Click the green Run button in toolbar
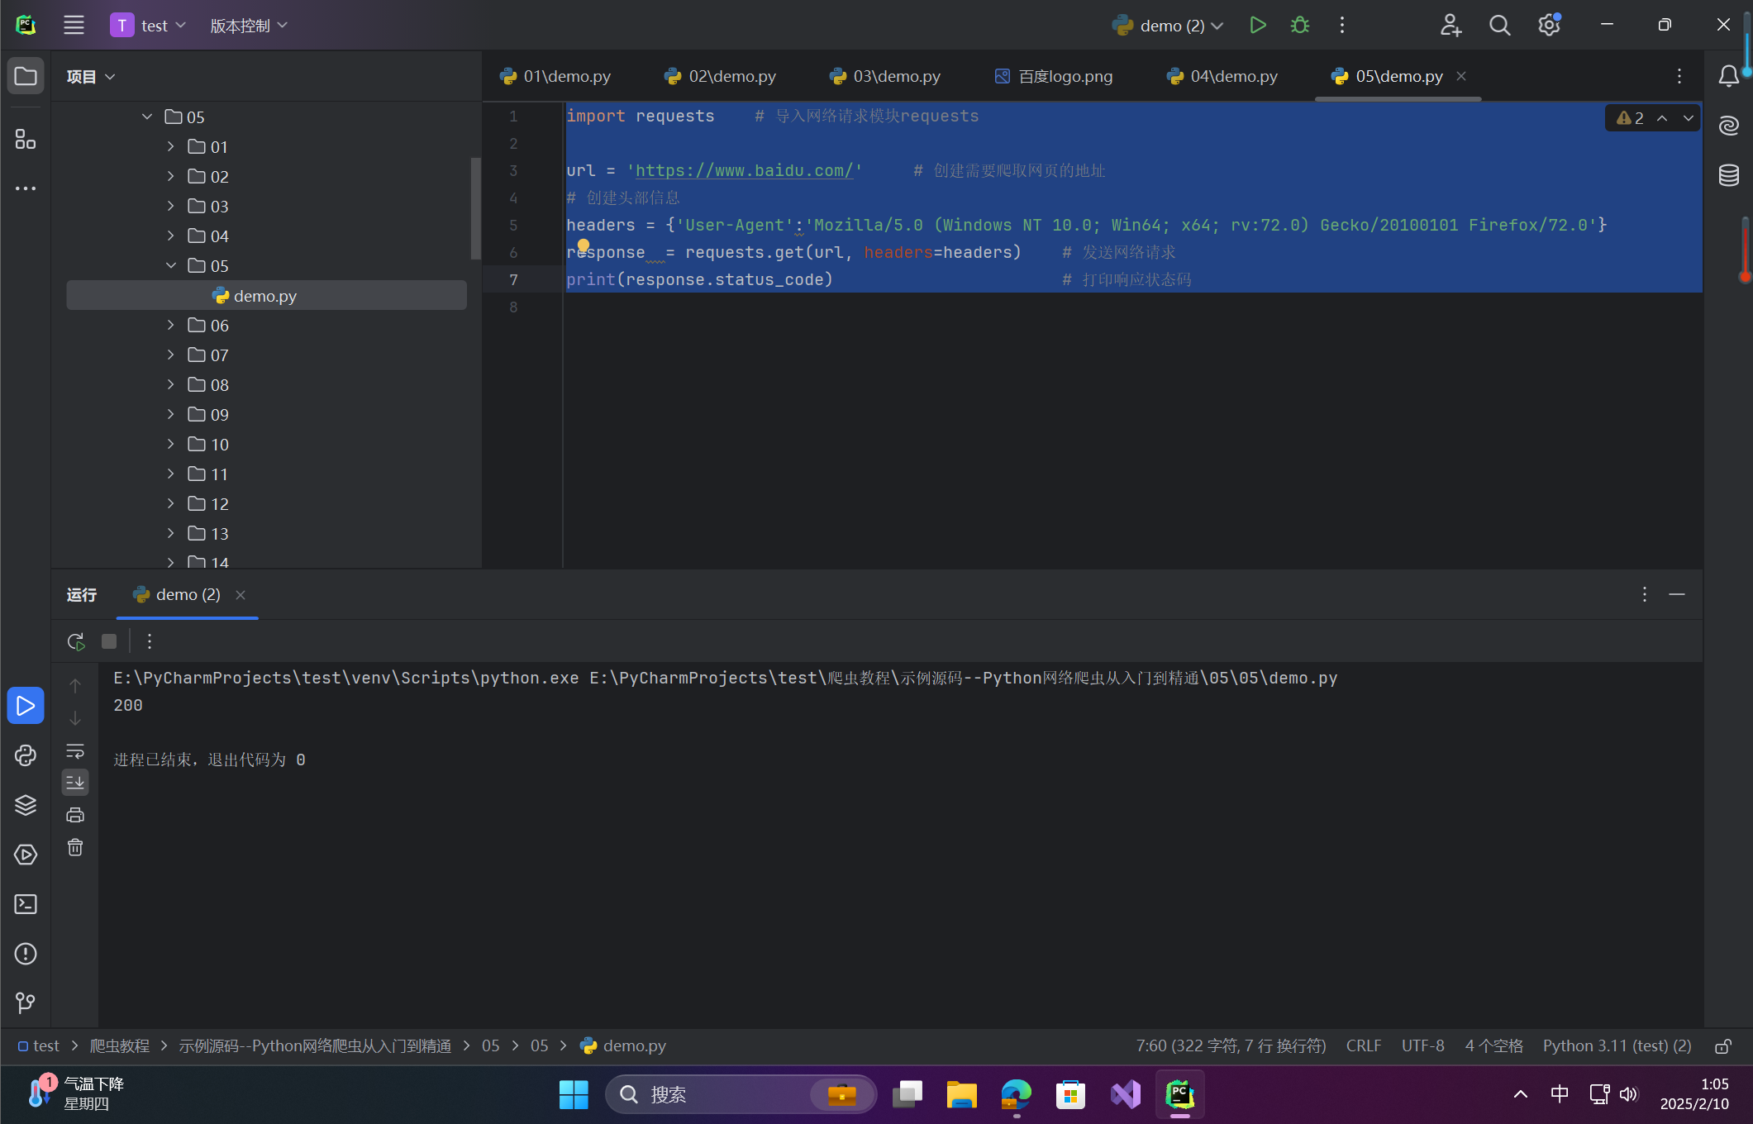Screen dimensions: 1753x1124 [1257, 26]
